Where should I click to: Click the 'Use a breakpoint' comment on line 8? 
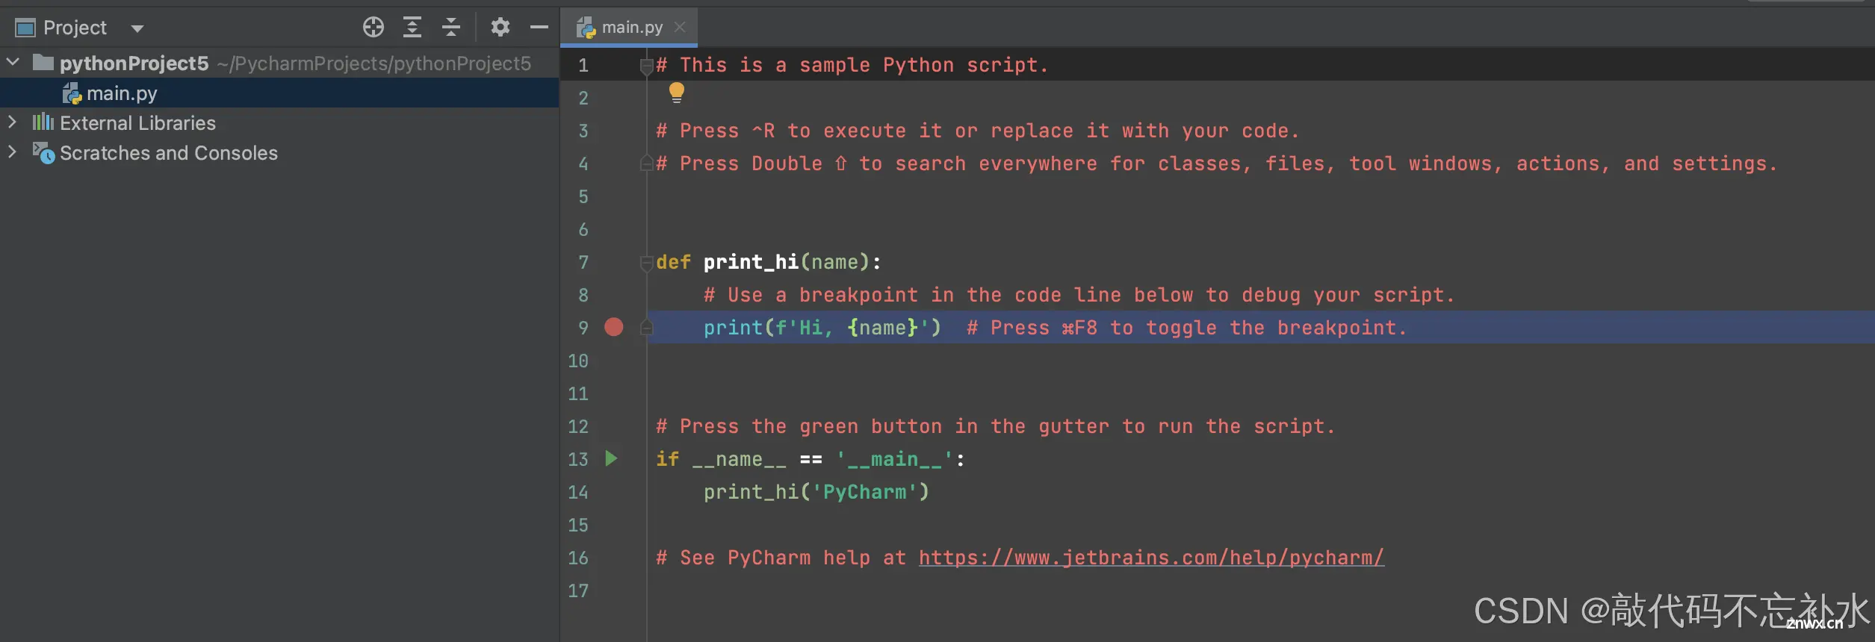click(x=1079, y=295)
